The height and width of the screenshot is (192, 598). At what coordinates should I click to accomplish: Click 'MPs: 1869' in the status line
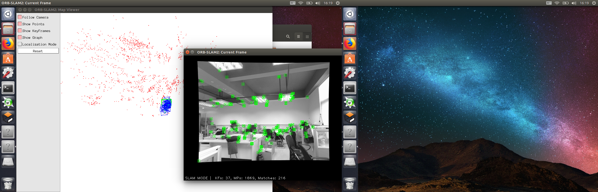(x=244, y=178)
